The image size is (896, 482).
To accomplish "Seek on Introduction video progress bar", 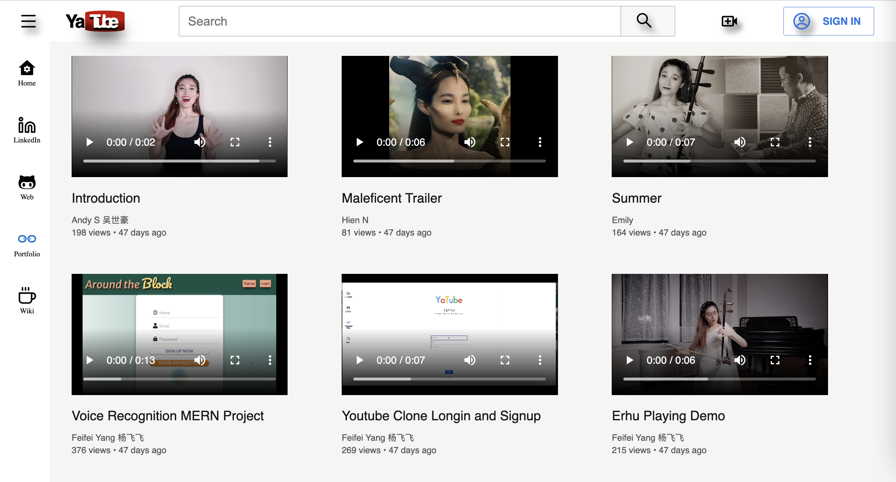I will [179, 161].
